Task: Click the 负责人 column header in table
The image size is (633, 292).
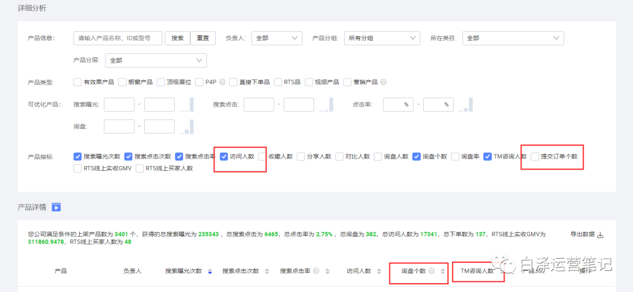Action: click(132, 271)
